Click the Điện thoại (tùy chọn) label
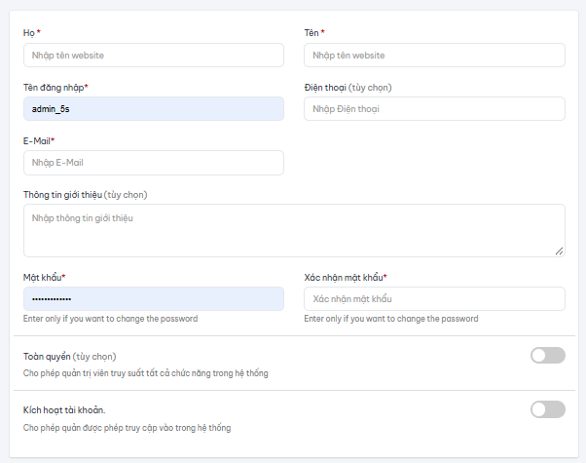The height and width of the screenshot is (463, 586). pos(348,88)
